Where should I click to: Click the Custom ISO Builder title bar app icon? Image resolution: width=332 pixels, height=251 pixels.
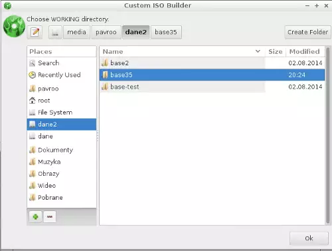coord(7,6)
